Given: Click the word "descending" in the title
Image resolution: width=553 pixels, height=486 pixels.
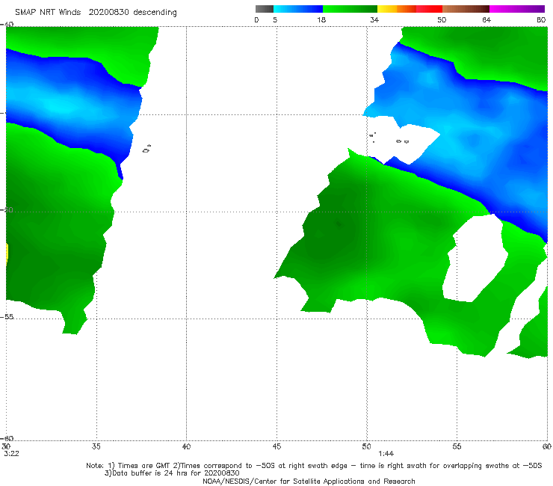Looking at the screenshot, I should tap(155, 13).
